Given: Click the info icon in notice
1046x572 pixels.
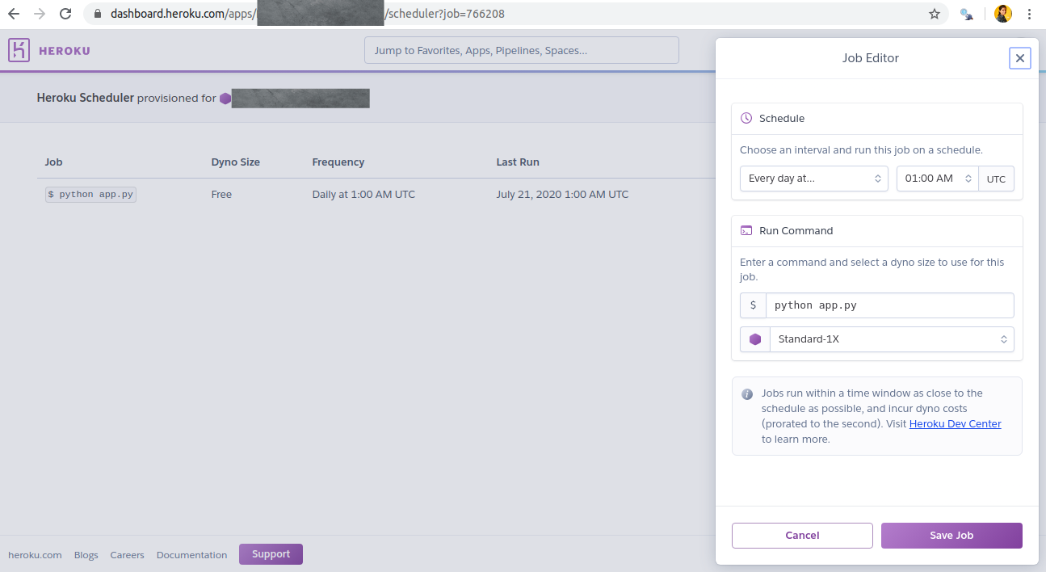Looking at the screenshot, I should [747, 394].
